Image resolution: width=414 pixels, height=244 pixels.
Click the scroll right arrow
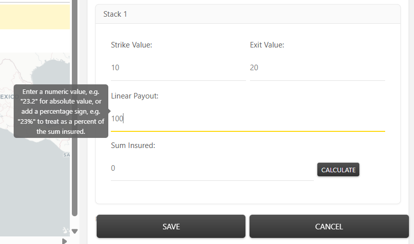coord(64,241)
